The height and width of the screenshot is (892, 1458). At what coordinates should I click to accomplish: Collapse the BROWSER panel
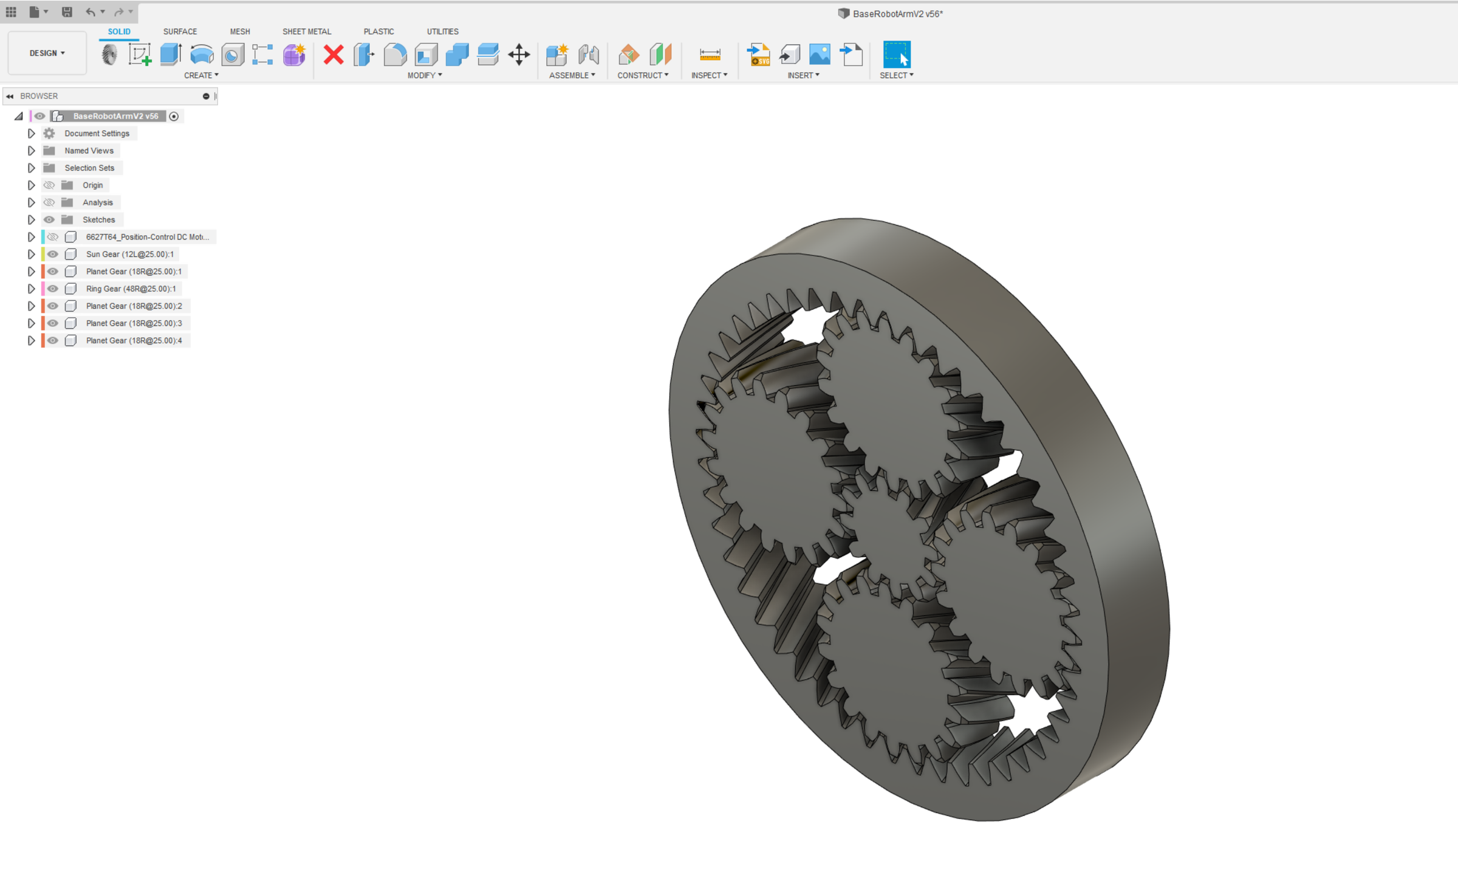point(10,95)
